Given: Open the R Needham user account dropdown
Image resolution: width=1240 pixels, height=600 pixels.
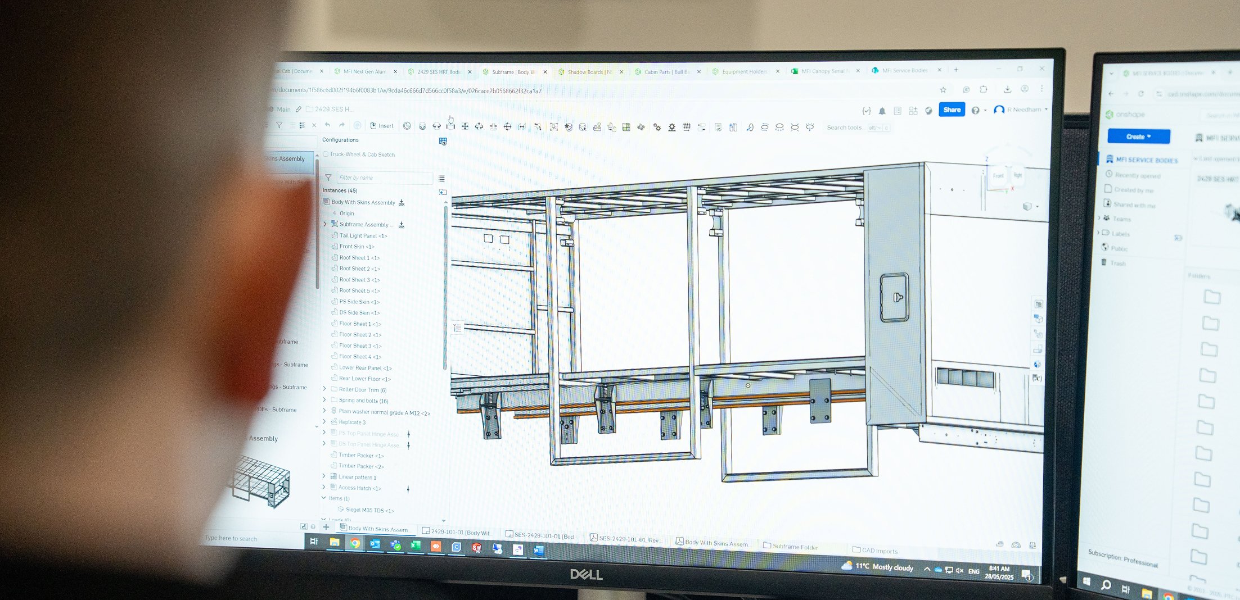Looking at the screenshot, I should pyautogui.click(x=1021, y=110).
